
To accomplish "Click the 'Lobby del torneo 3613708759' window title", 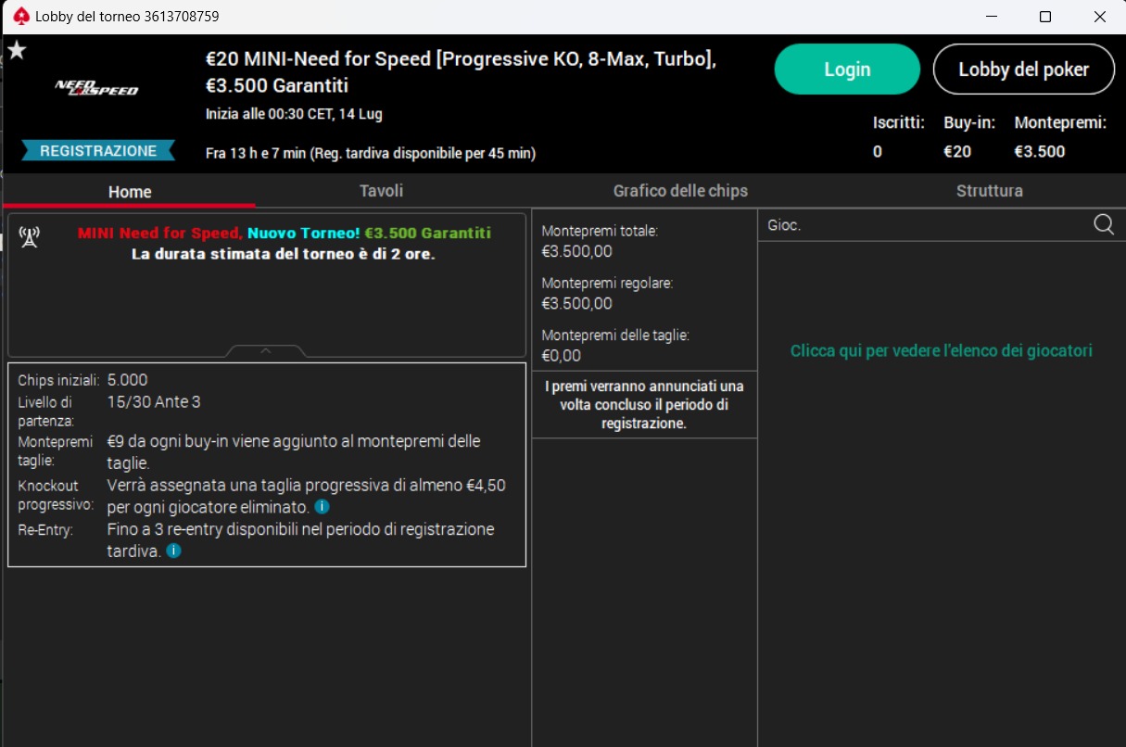I will click(x=128, y=17).
